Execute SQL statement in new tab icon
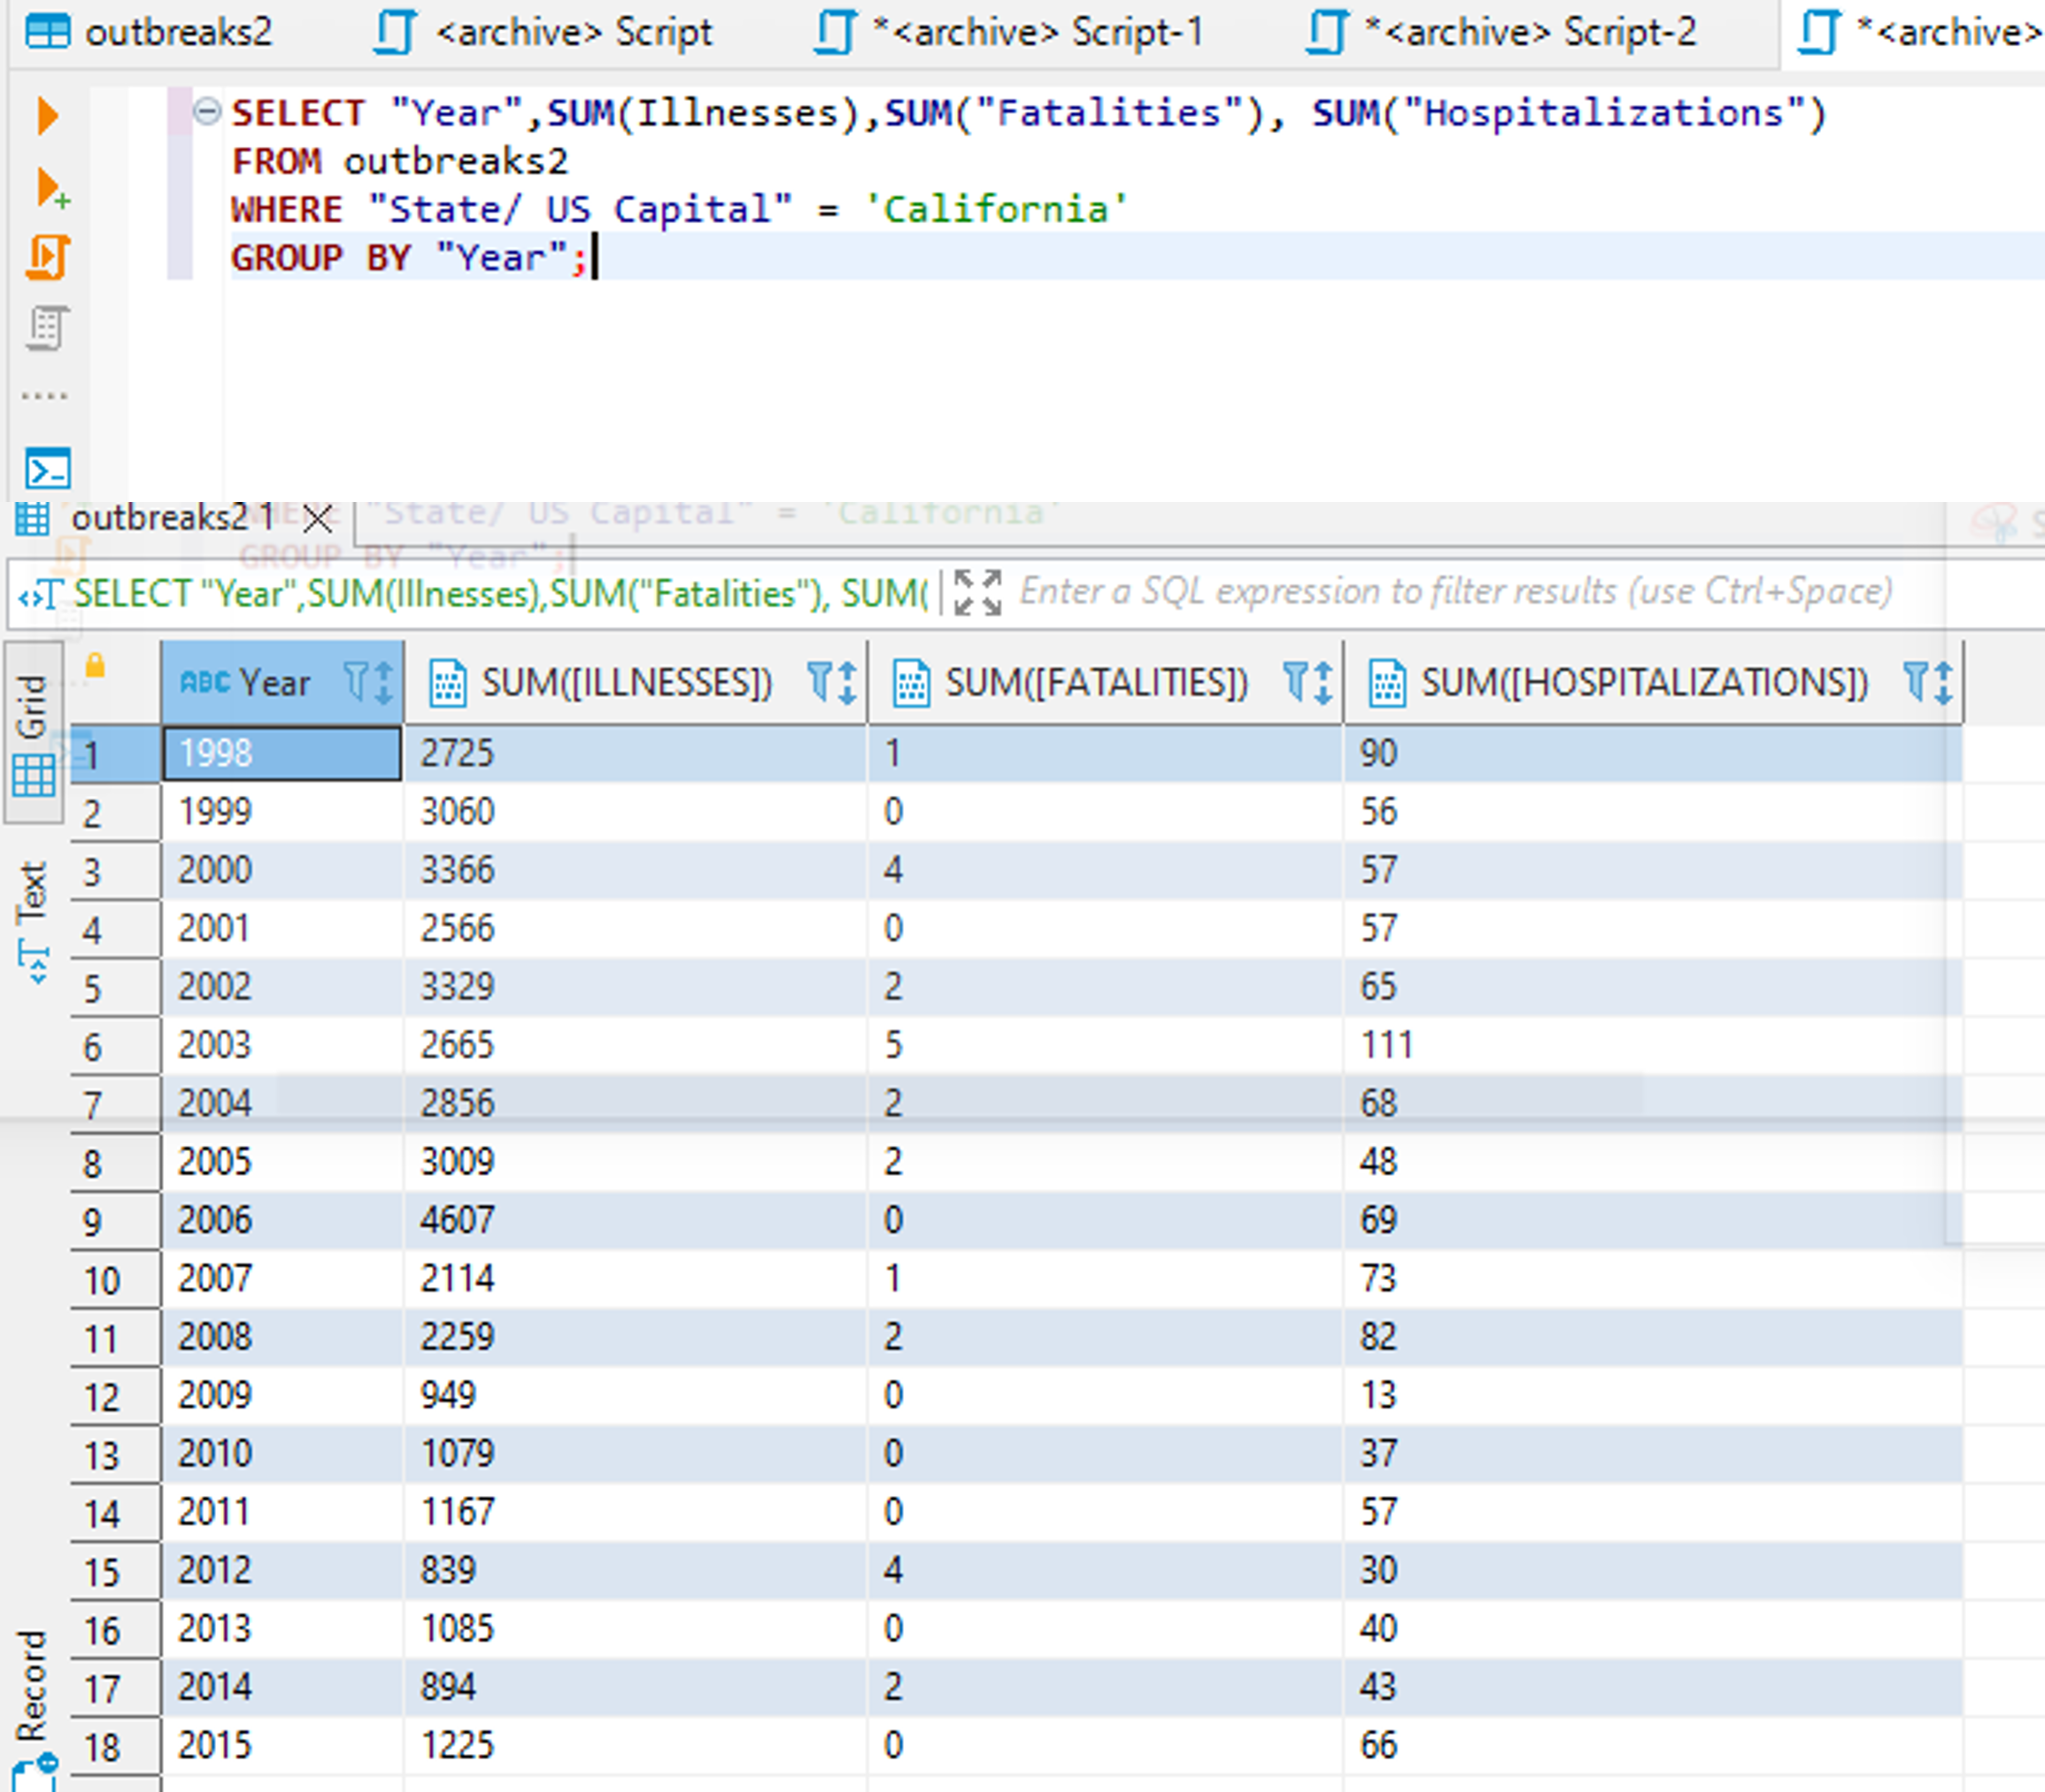The height and width of the screenshot is (1792, 2045). pyautogui.click(x=51, y=188)
